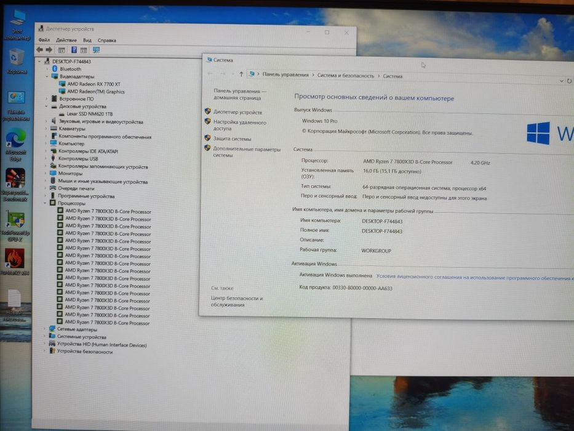Click the Back arrow in Device Manager toolbar
This screenshot has height=431, width=574.
click(39, 50)
